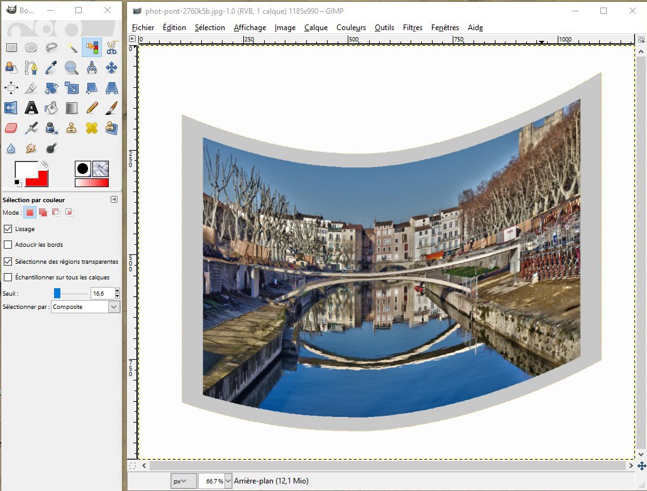Screen dimensions: 647x491
Task: Toggle the Quick Mask button
Action: coord(133,466)
